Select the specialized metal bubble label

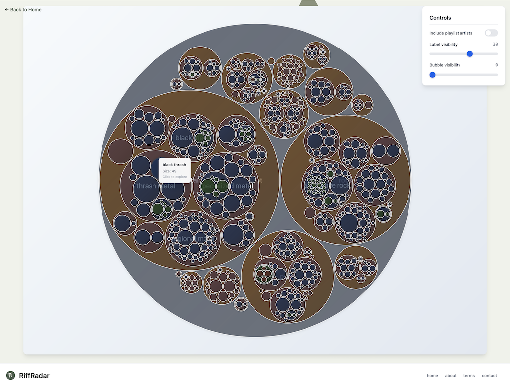coord(226,186)
